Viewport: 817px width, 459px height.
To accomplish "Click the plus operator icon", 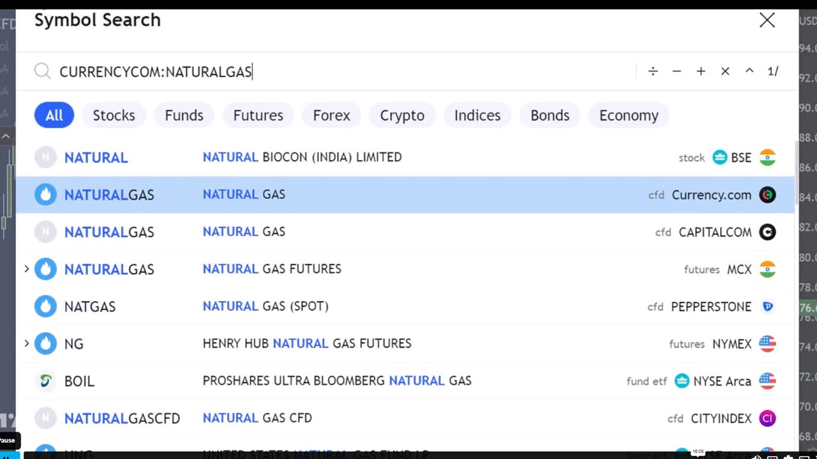I will pyautogui.click(x=701, y=71).
